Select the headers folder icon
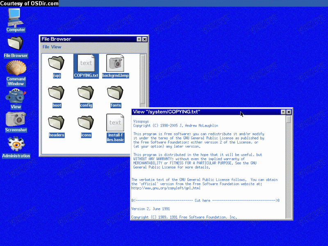The width and height of the screenshot is (328, 246). [x=57, y=126]
